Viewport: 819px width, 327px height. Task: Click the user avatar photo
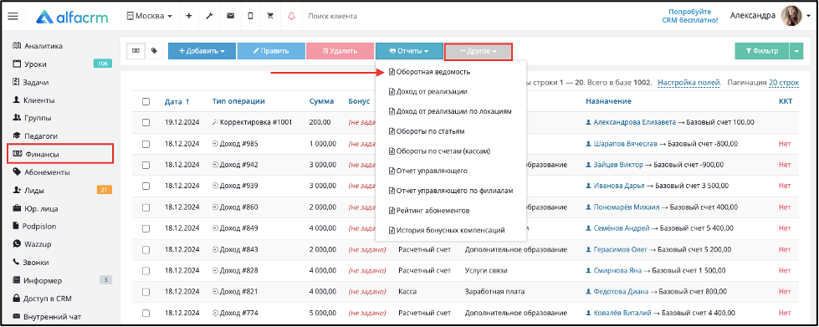tap(791, 16)
